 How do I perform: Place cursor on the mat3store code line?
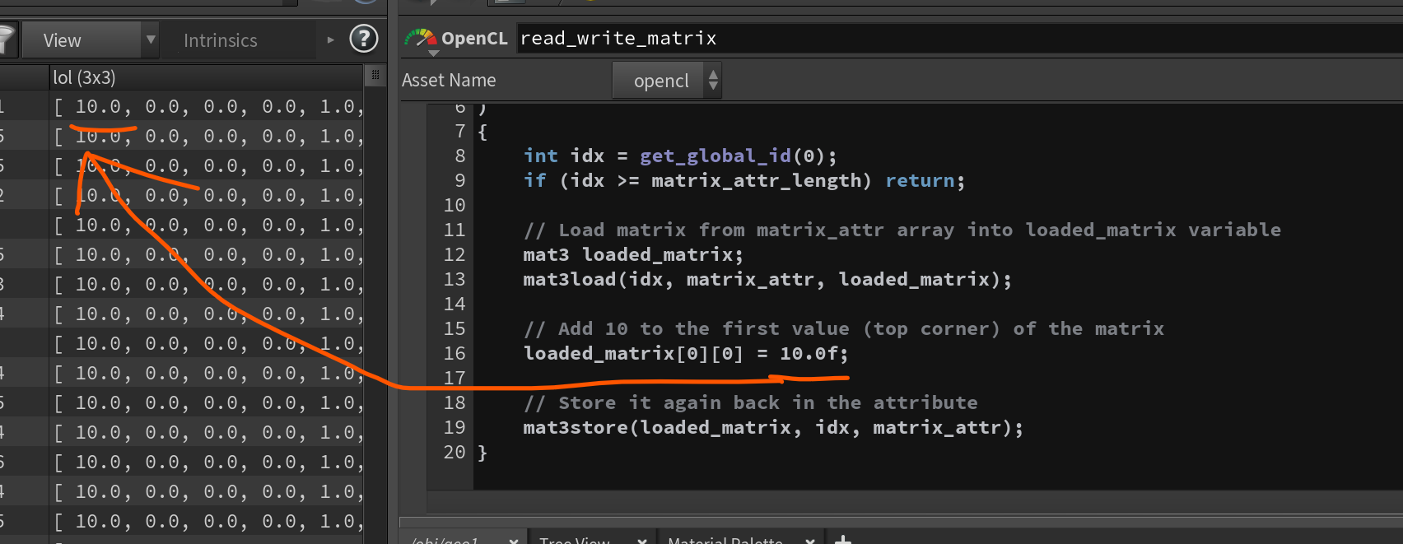pyautogui.click(x=772, y=427)
